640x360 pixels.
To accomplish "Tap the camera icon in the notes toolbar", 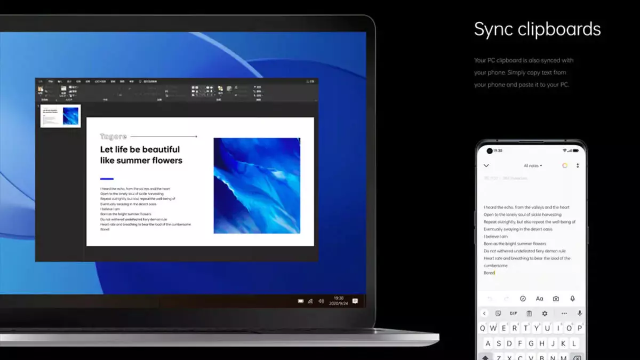I will click(556, 299).
